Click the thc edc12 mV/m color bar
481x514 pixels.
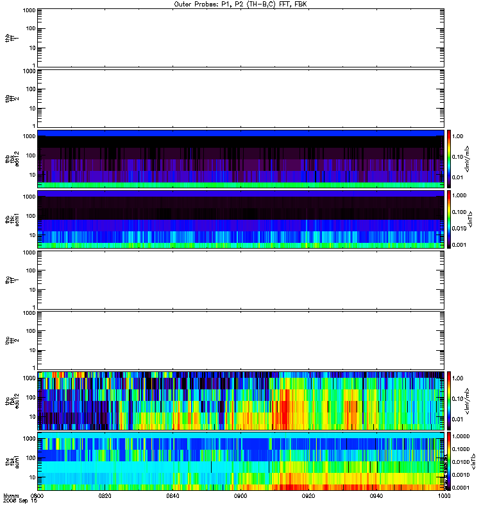point(449,401)
